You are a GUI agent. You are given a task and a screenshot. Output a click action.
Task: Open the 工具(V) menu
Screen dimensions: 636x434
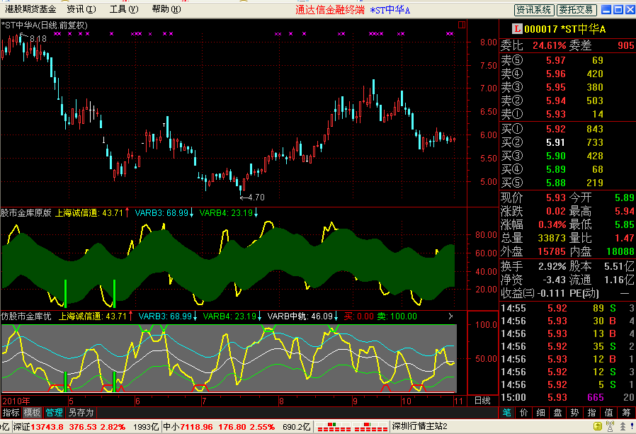tap(124, 9)
